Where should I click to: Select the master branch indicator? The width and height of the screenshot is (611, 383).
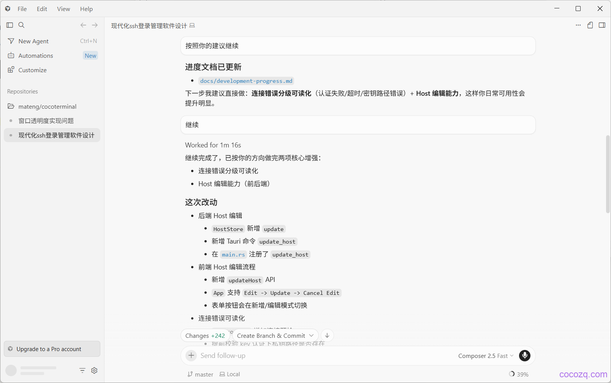(200, 374)
